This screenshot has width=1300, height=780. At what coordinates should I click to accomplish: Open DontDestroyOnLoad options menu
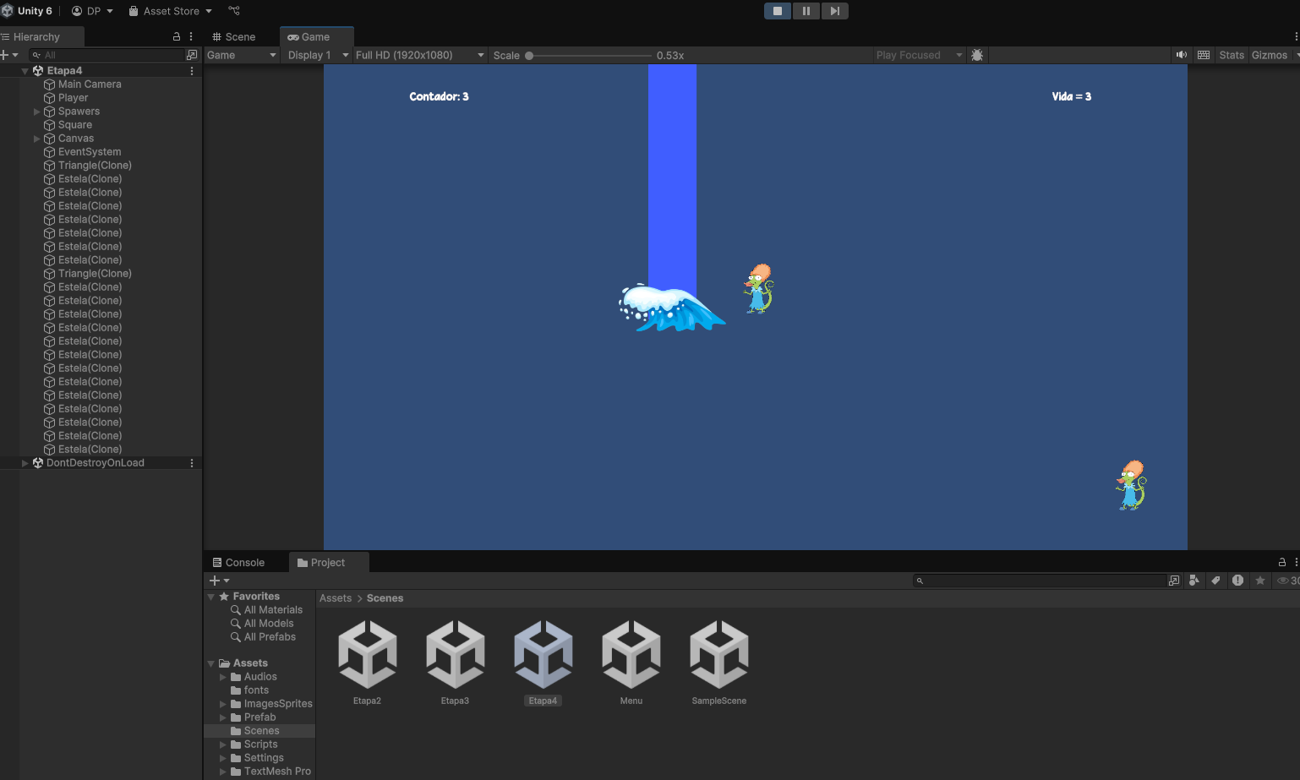coord(192,463)
